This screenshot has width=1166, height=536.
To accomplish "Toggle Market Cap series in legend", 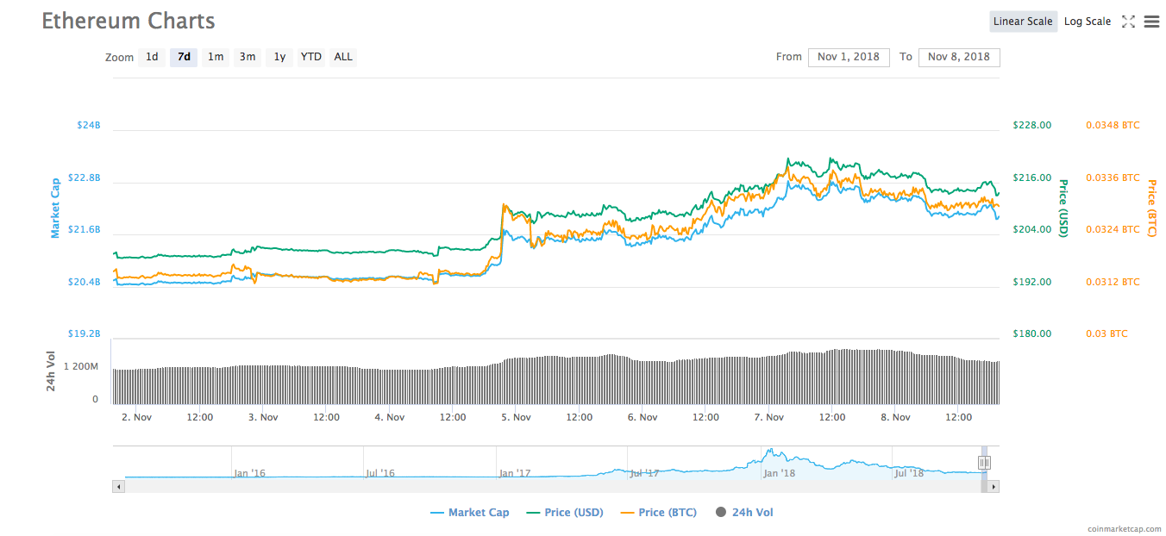I will click(x=470, y=513).
